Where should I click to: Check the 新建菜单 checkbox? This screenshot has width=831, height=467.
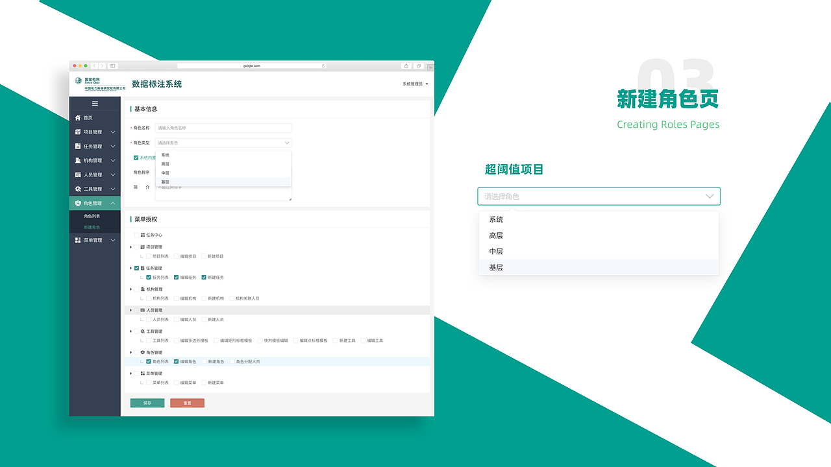click(204, 383)
